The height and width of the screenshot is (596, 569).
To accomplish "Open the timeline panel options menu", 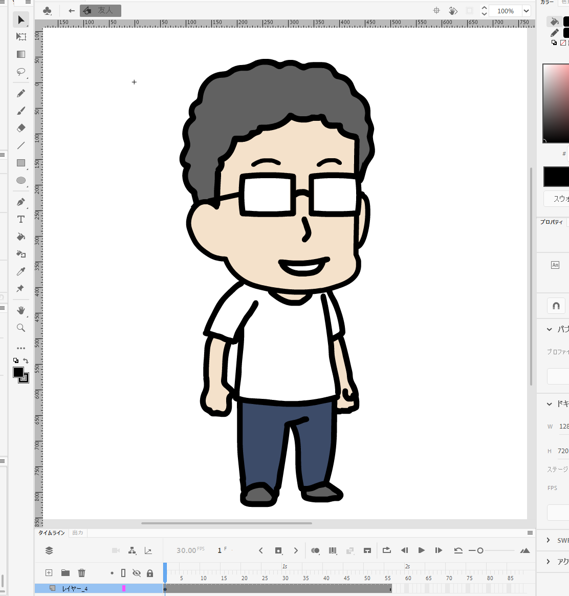I will click(x=530, y=533).
